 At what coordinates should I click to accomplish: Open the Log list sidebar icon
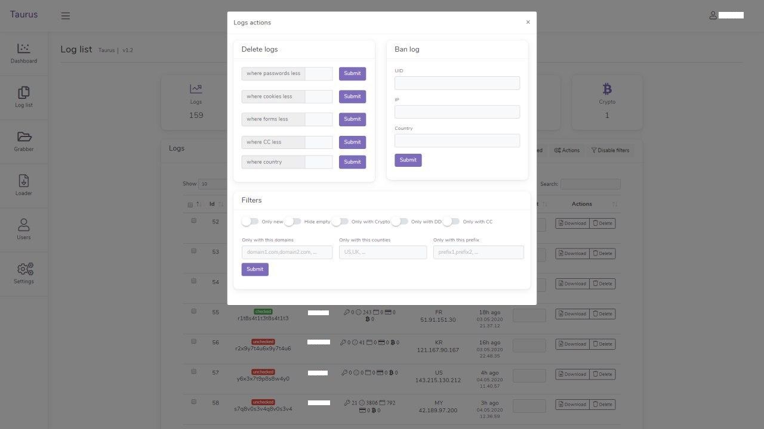click(x=24, y=92)
